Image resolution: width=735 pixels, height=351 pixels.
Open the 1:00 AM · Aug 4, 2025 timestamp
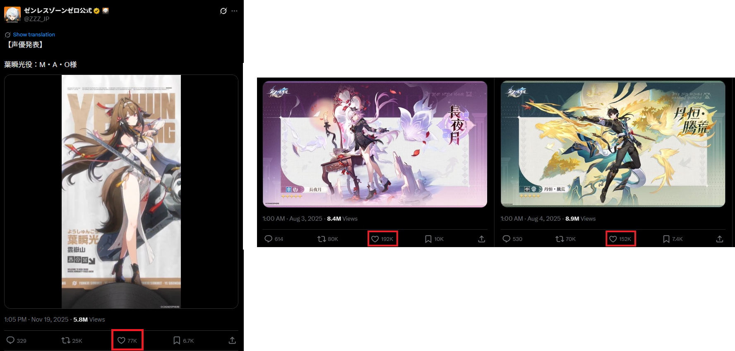coord(531,219)
